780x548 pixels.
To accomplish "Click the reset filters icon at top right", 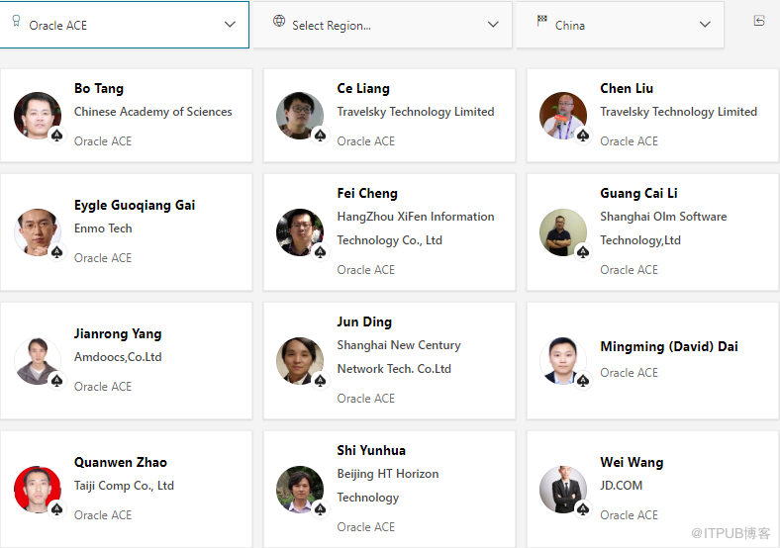I will click(759, 21).
